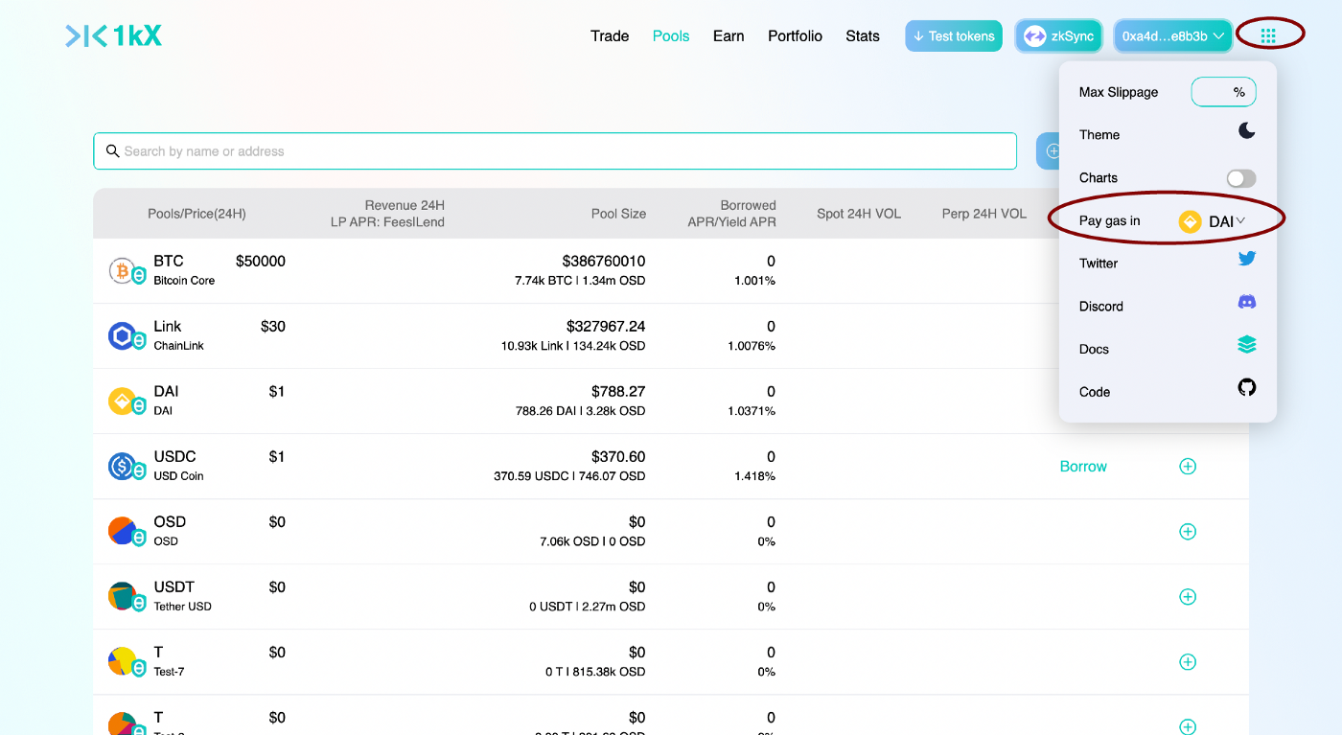Open the GitHub Code icon

point(1247,387)
